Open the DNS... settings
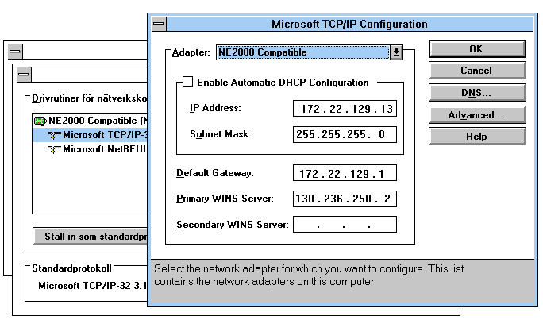Screen dimensions: 543x320 (x=476, y=93)
